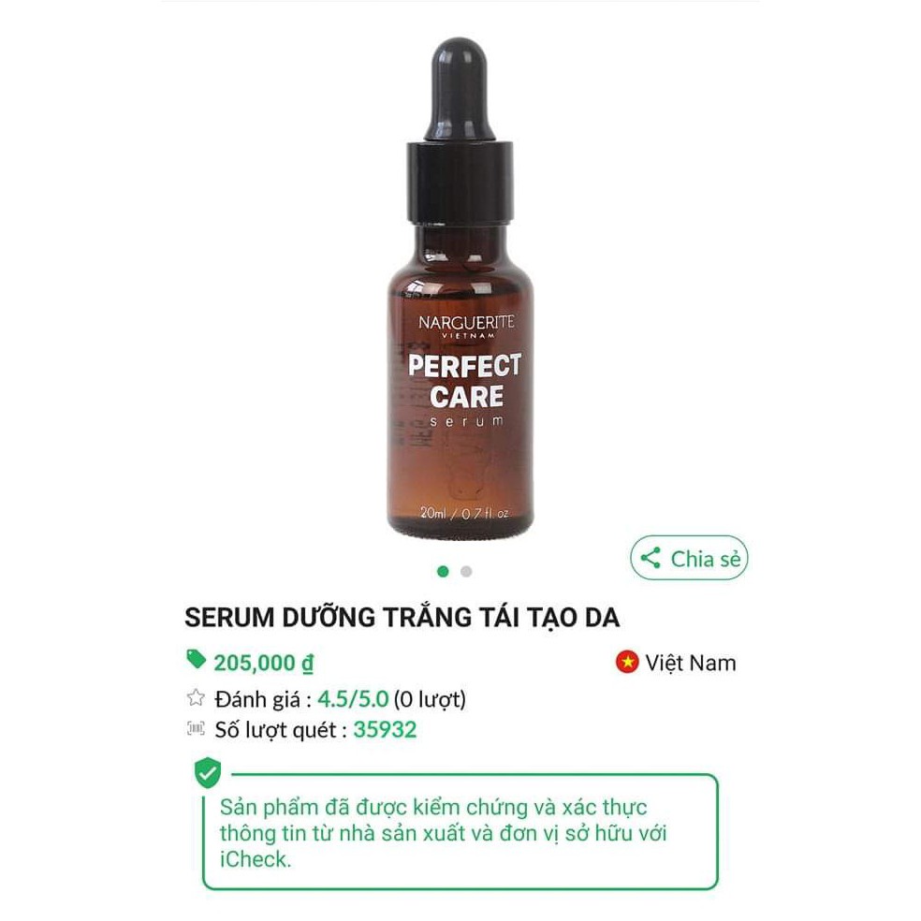Select the first green carousel dot
Viewport: 921px width, 921px height.
point(443,572)
